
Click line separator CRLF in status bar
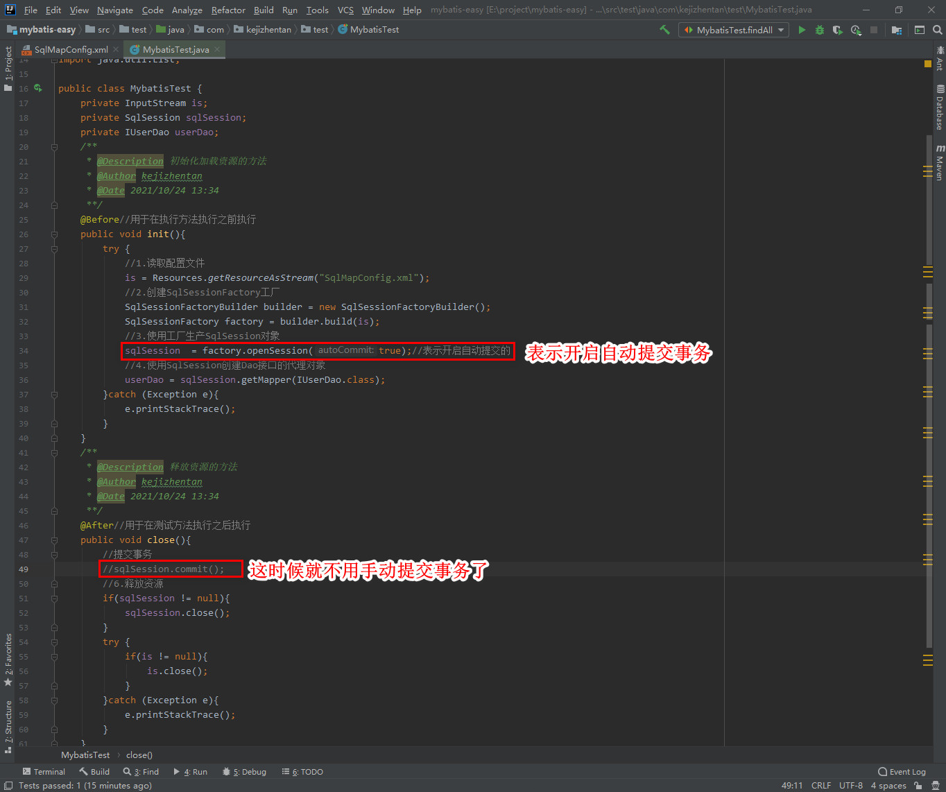tap(820, 785)
